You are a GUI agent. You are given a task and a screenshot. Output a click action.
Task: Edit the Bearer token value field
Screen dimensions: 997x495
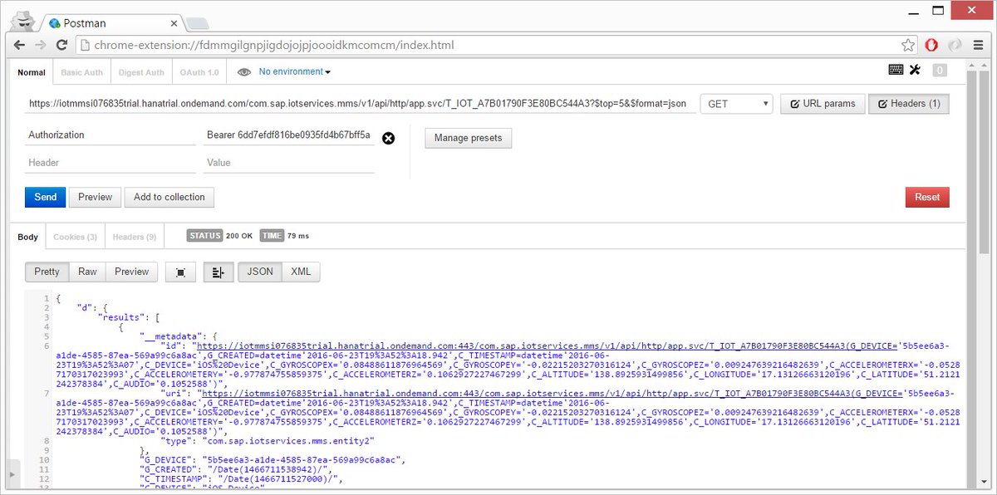(x=288, y=135)
